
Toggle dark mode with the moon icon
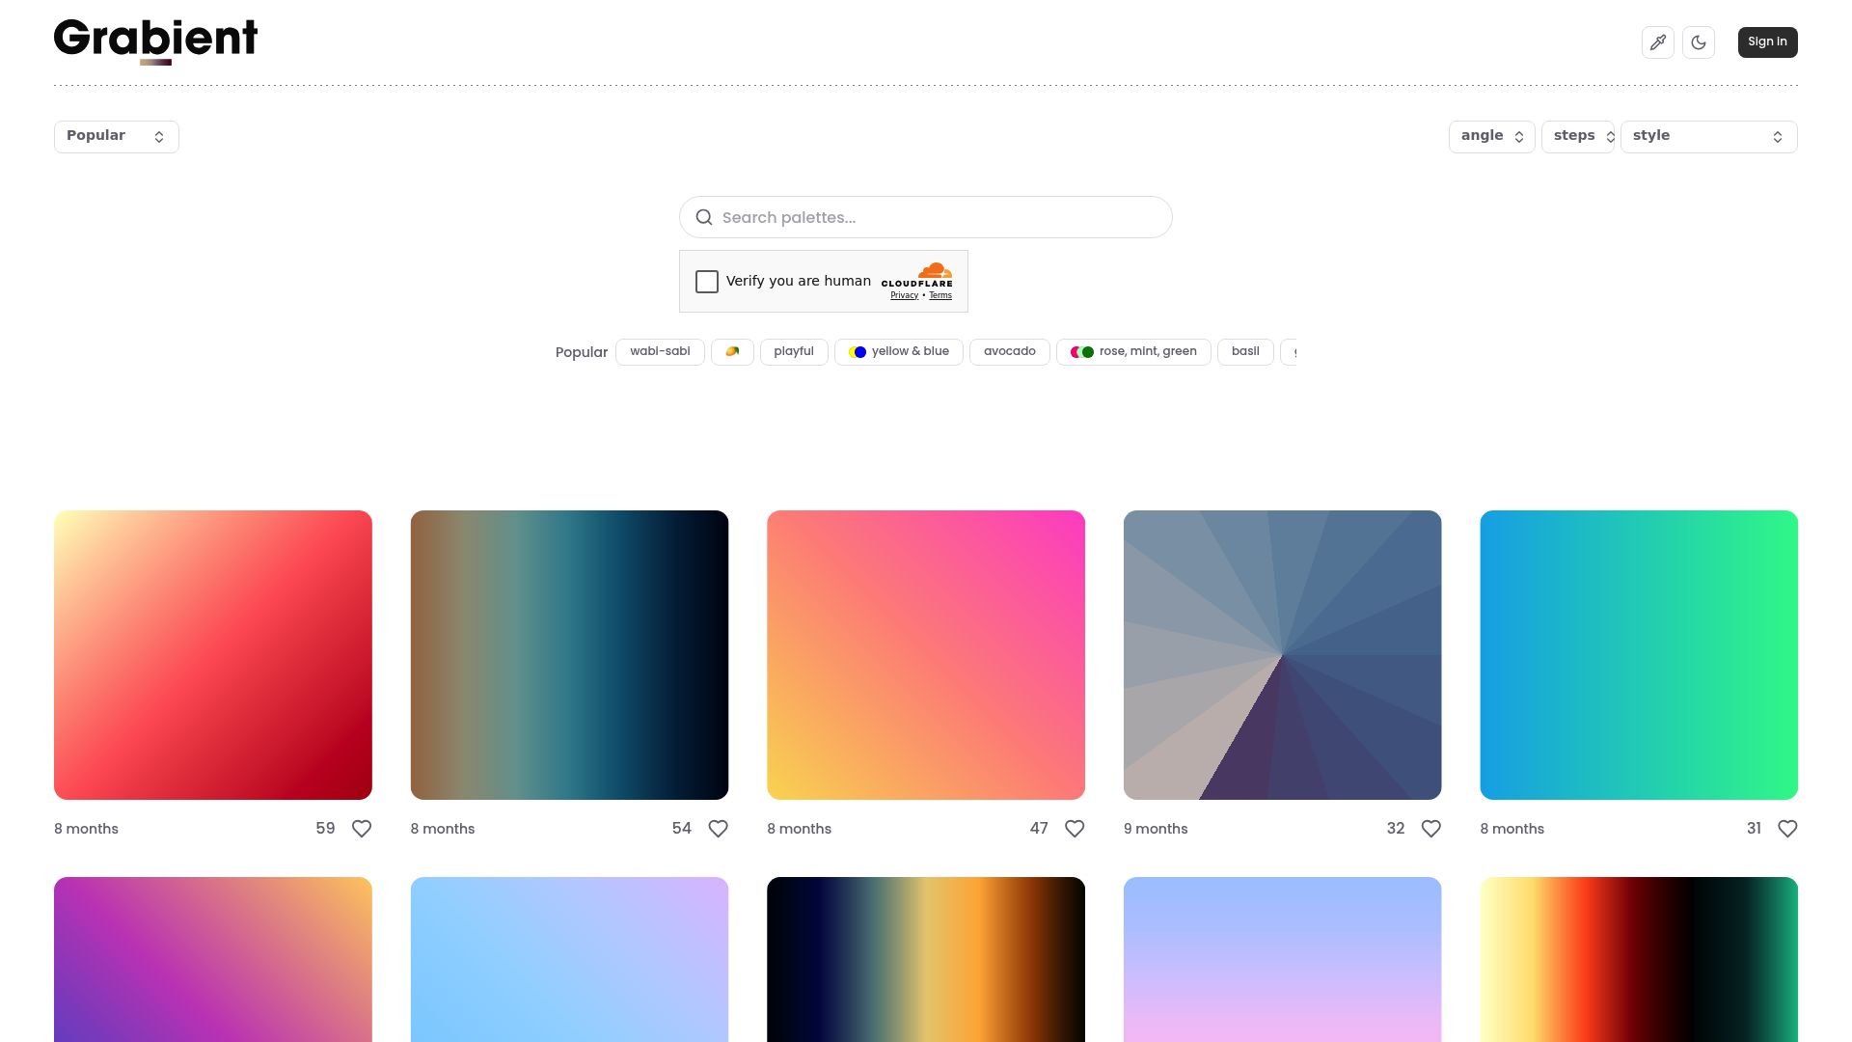[x=1699, y=42]
